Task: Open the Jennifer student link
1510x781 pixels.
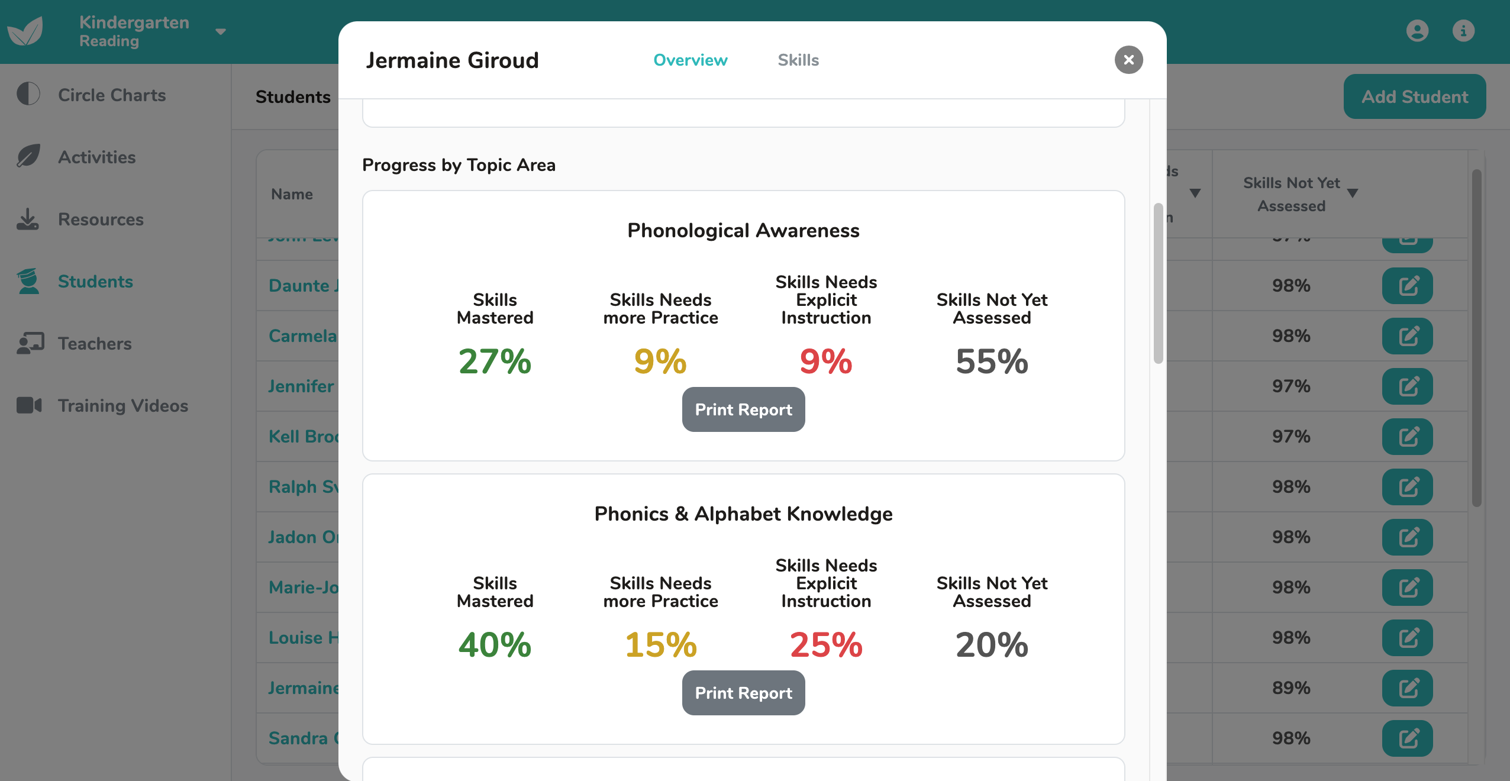Action: click(301, 386)
